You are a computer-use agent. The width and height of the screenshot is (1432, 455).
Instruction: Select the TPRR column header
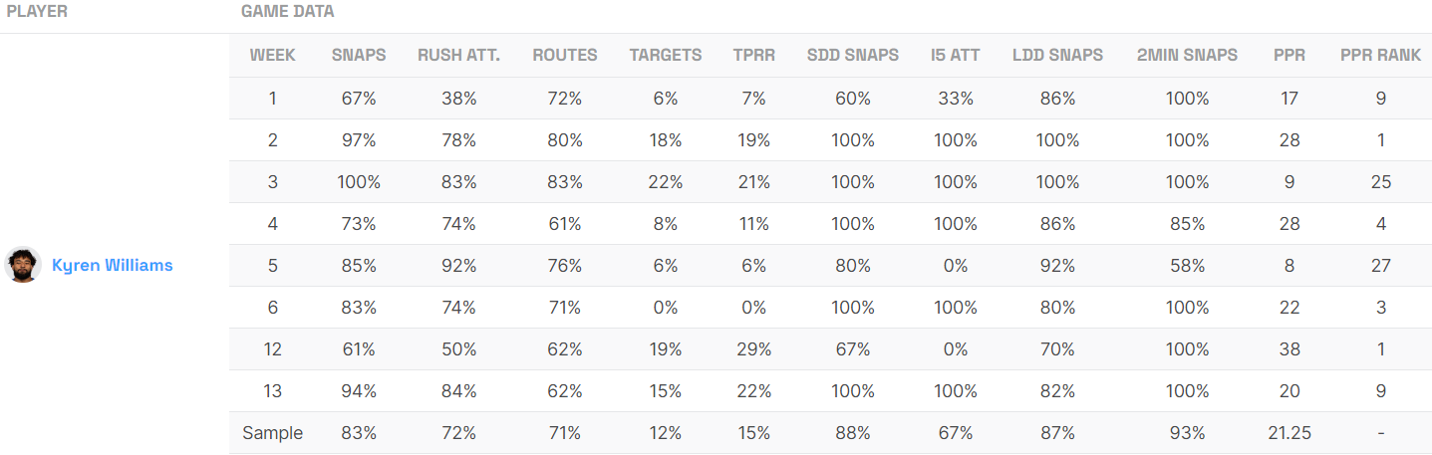point(754,56)
